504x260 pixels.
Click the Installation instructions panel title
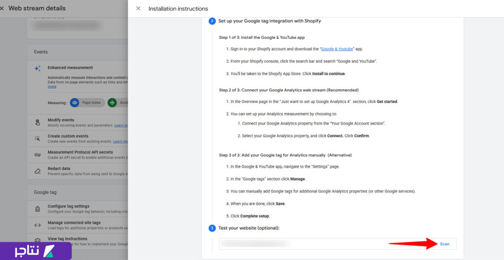click(178, 9)
